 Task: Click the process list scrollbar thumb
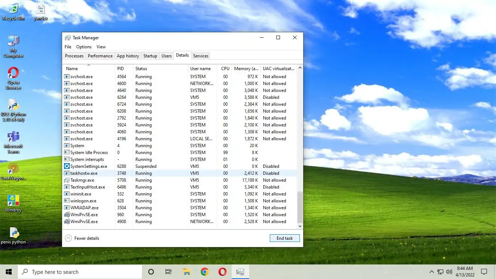(x=300, y=207)
